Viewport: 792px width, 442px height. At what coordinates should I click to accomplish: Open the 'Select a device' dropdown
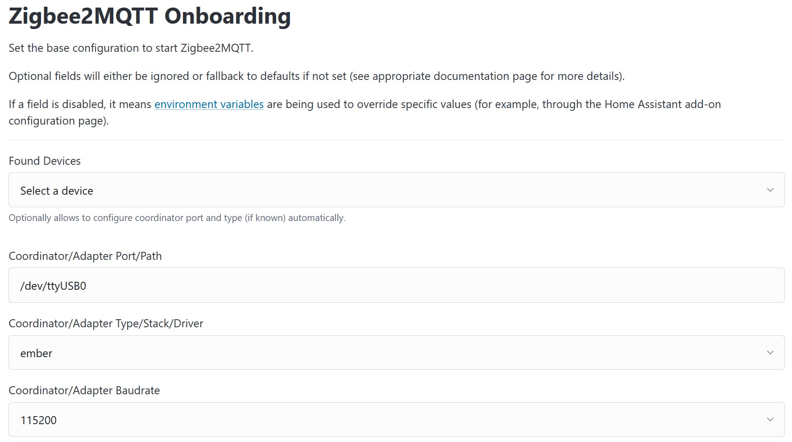[x=396, y=190]
